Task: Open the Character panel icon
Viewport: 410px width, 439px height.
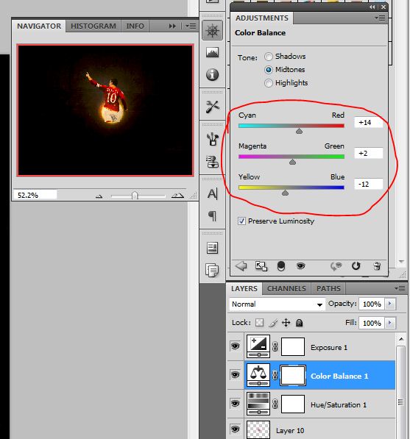Action: click(212, 193)
